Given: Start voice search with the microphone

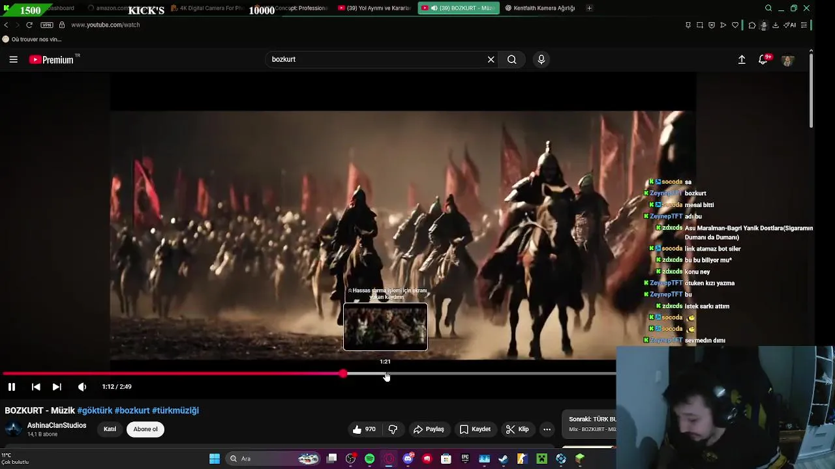Looking at the screenshot, I should [x=541, y=59].
